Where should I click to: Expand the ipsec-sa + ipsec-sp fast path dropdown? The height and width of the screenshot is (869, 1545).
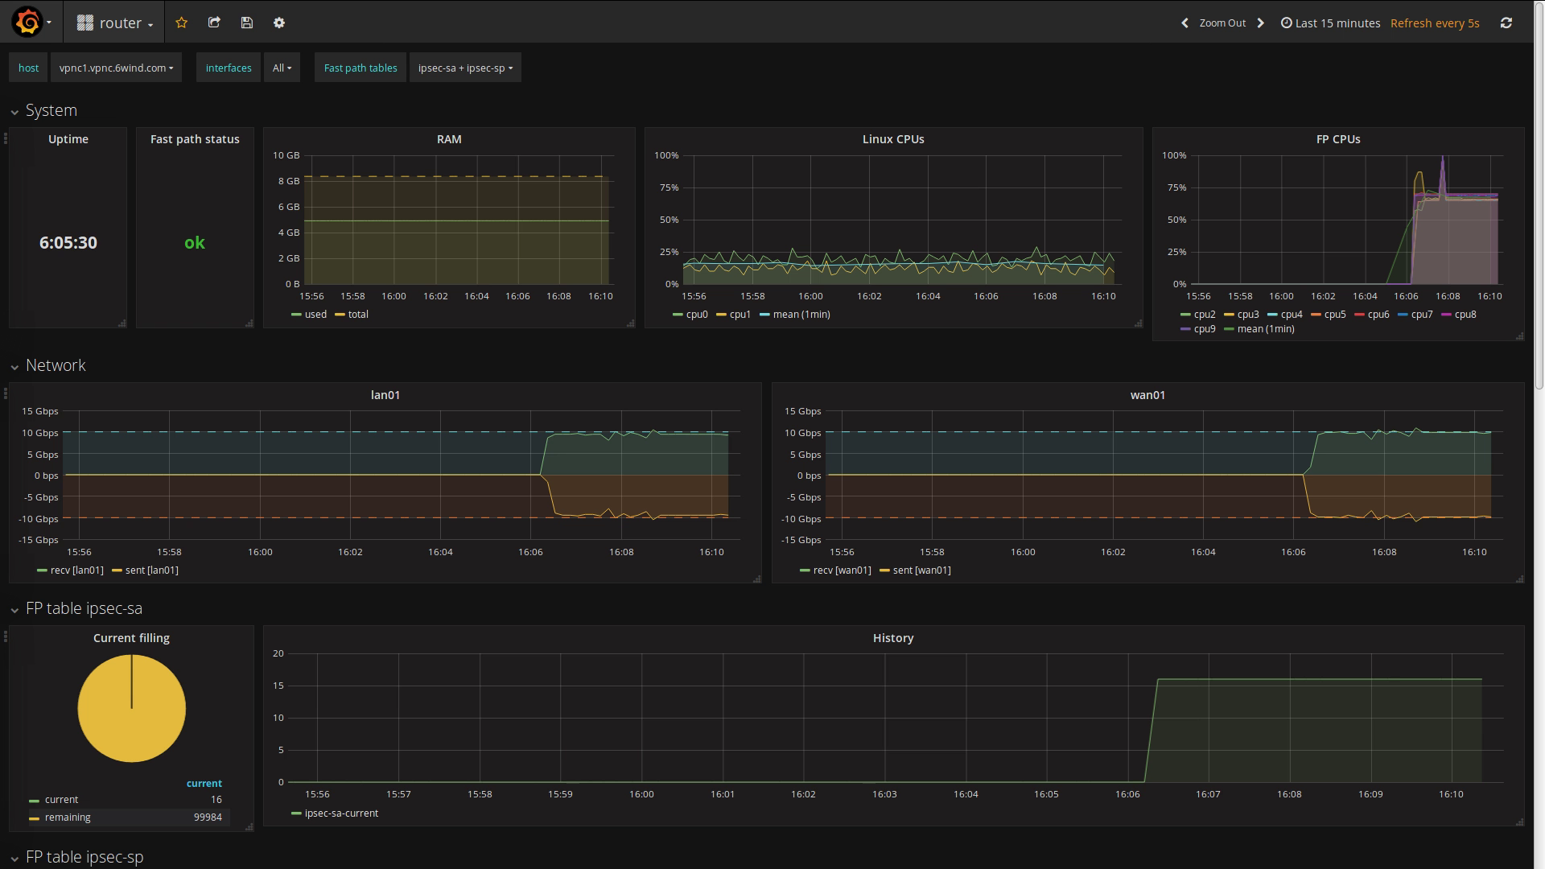(465, 68)
